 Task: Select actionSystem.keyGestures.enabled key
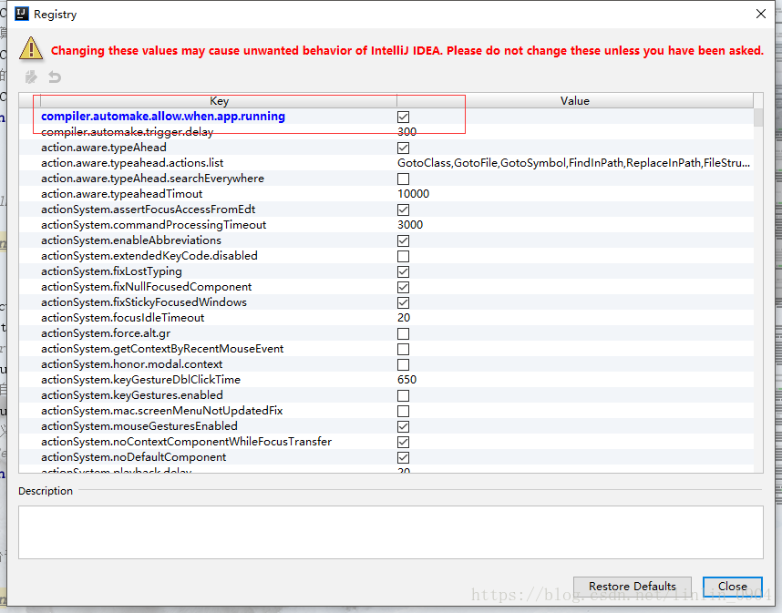tap(132, 394)
